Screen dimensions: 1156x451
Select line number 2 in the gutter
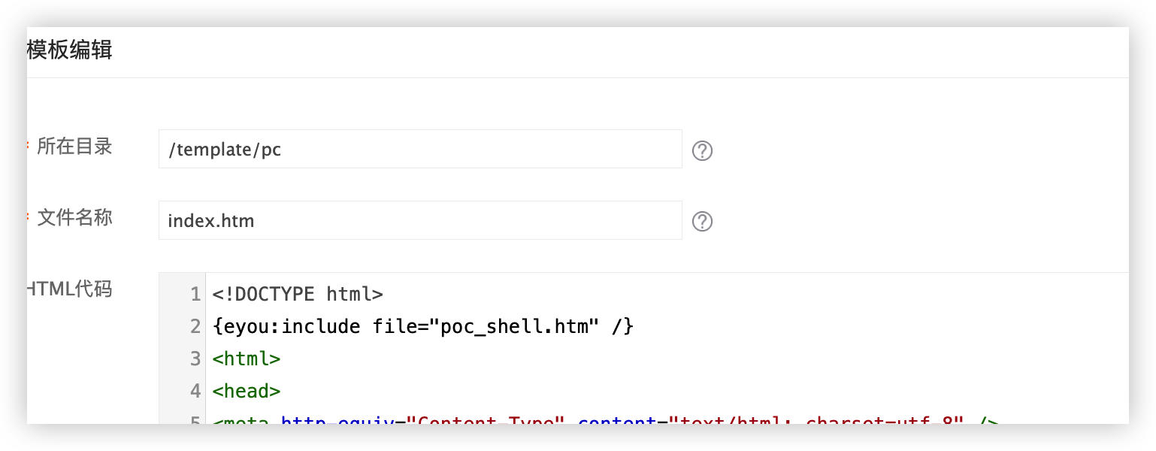(195, 326)
